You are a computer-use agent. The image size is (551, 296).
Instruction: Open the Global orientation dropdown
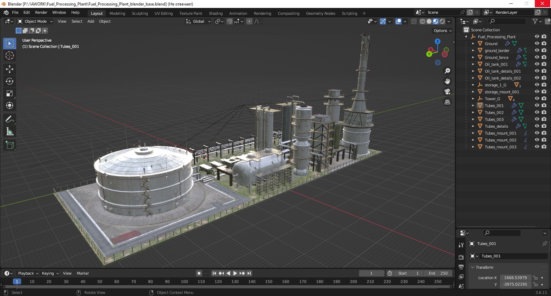(198, 21)
